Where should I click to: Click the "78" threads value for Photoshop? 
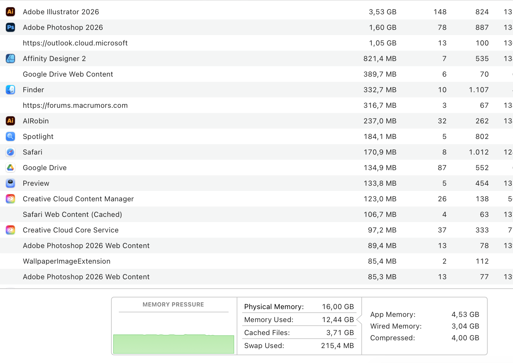pyautogui.click(x=442, y=27)
